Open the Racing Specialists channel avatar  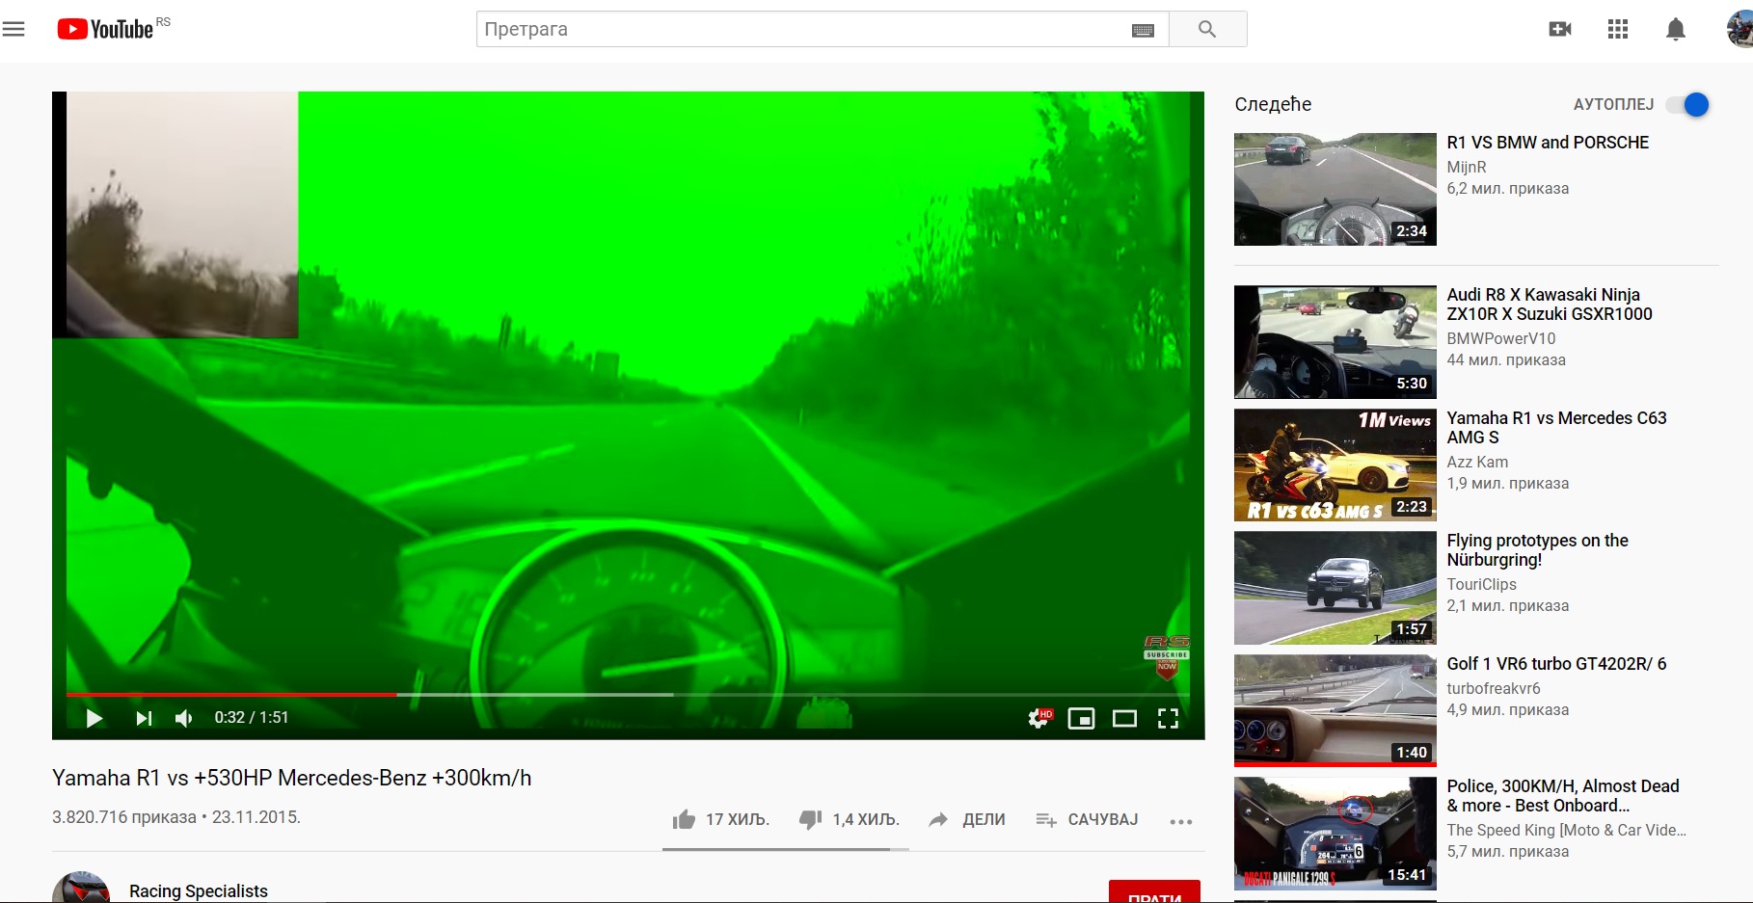(x=81, y=888)
